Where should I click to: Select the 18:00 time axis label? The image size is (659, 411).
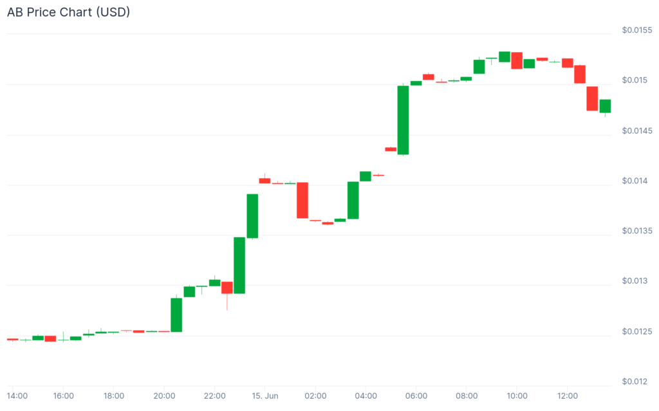[x=114, y=396]
